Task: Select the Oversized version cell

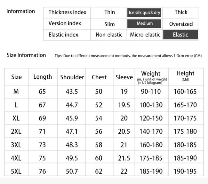Action: (x=181, y=24)
